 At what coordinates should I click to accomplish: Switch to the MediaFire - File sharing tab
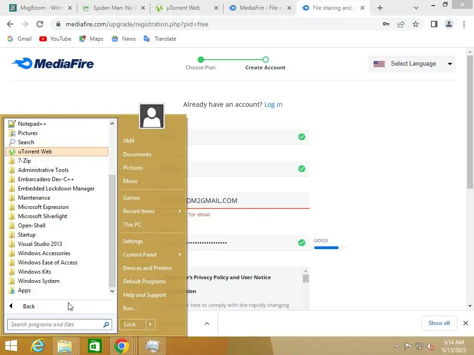pyautogui.click(x=260, y=8)
